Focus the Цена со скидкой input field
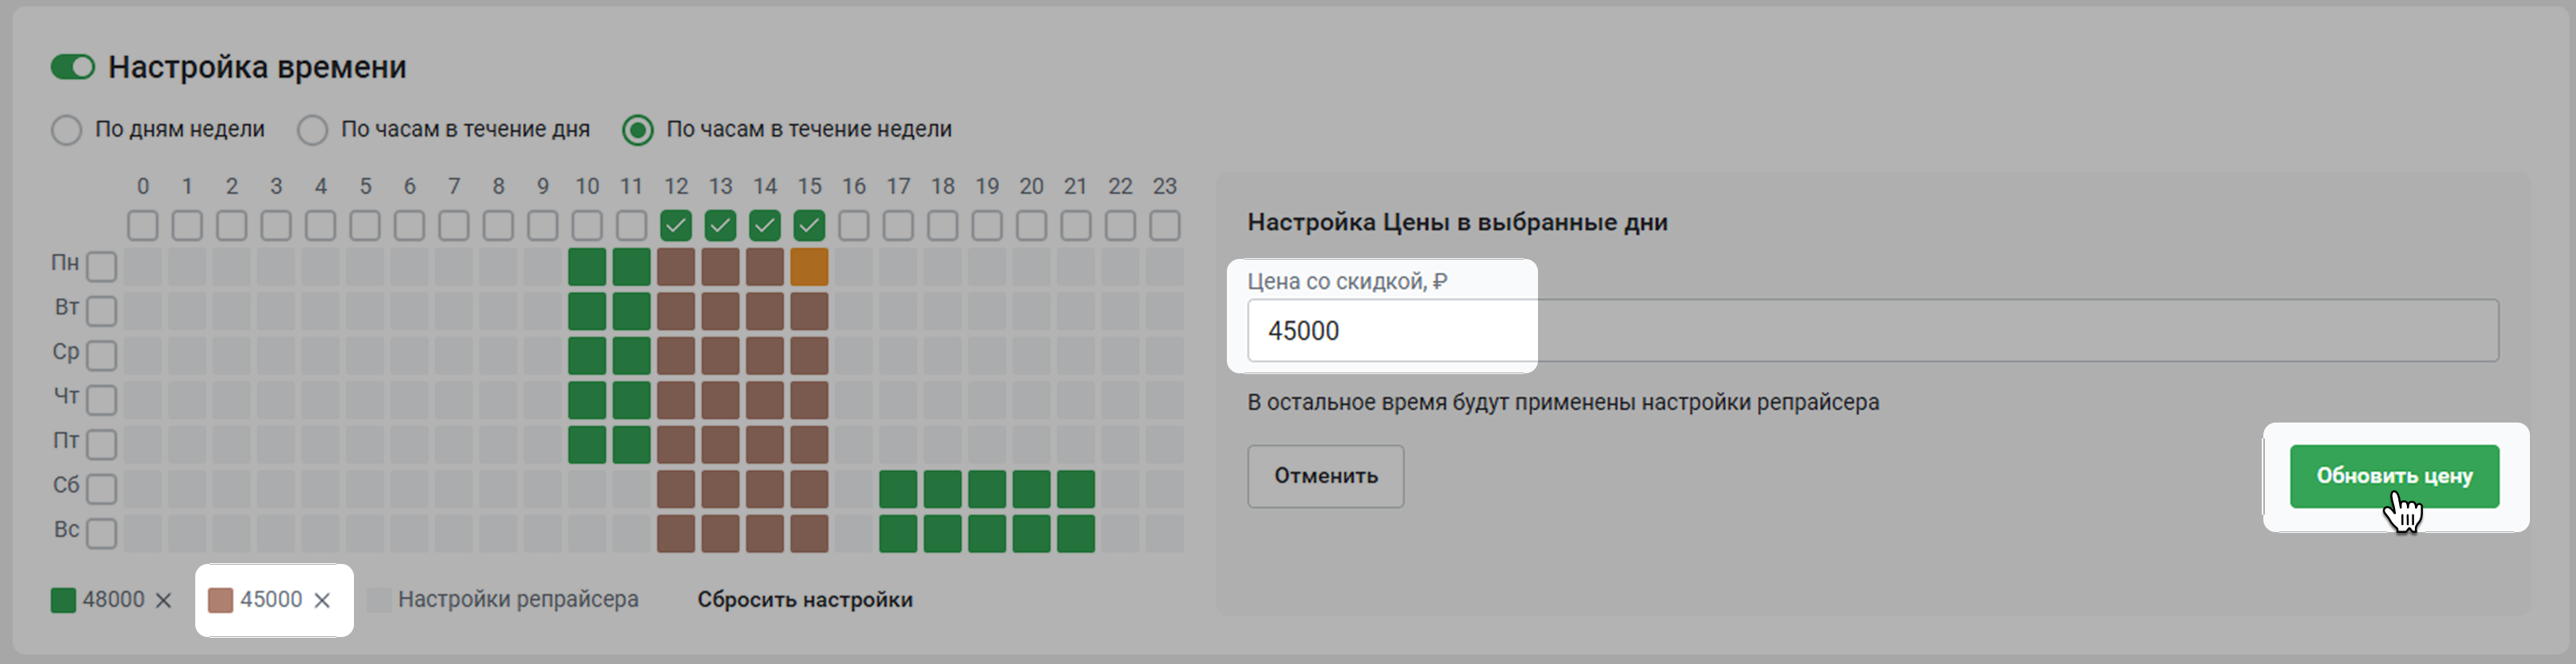2576x664 pixels. (x=1870, y=330)
